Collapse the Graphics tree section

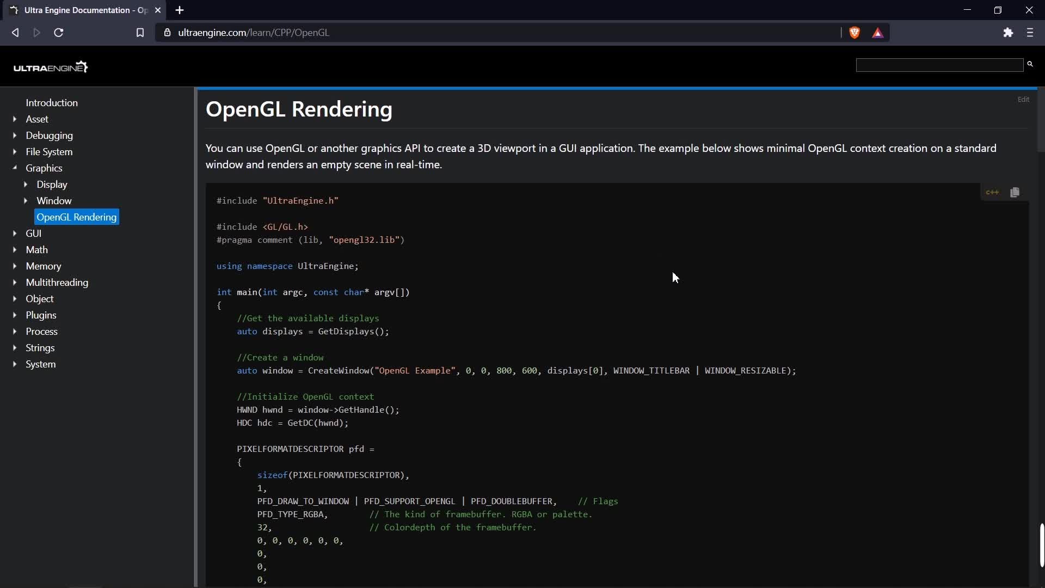click(15, 168)
